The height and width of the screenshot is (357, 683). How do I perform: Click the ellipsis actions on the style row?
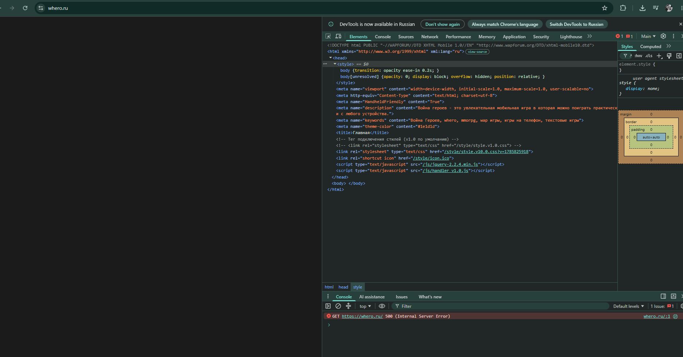click(325, 64)
